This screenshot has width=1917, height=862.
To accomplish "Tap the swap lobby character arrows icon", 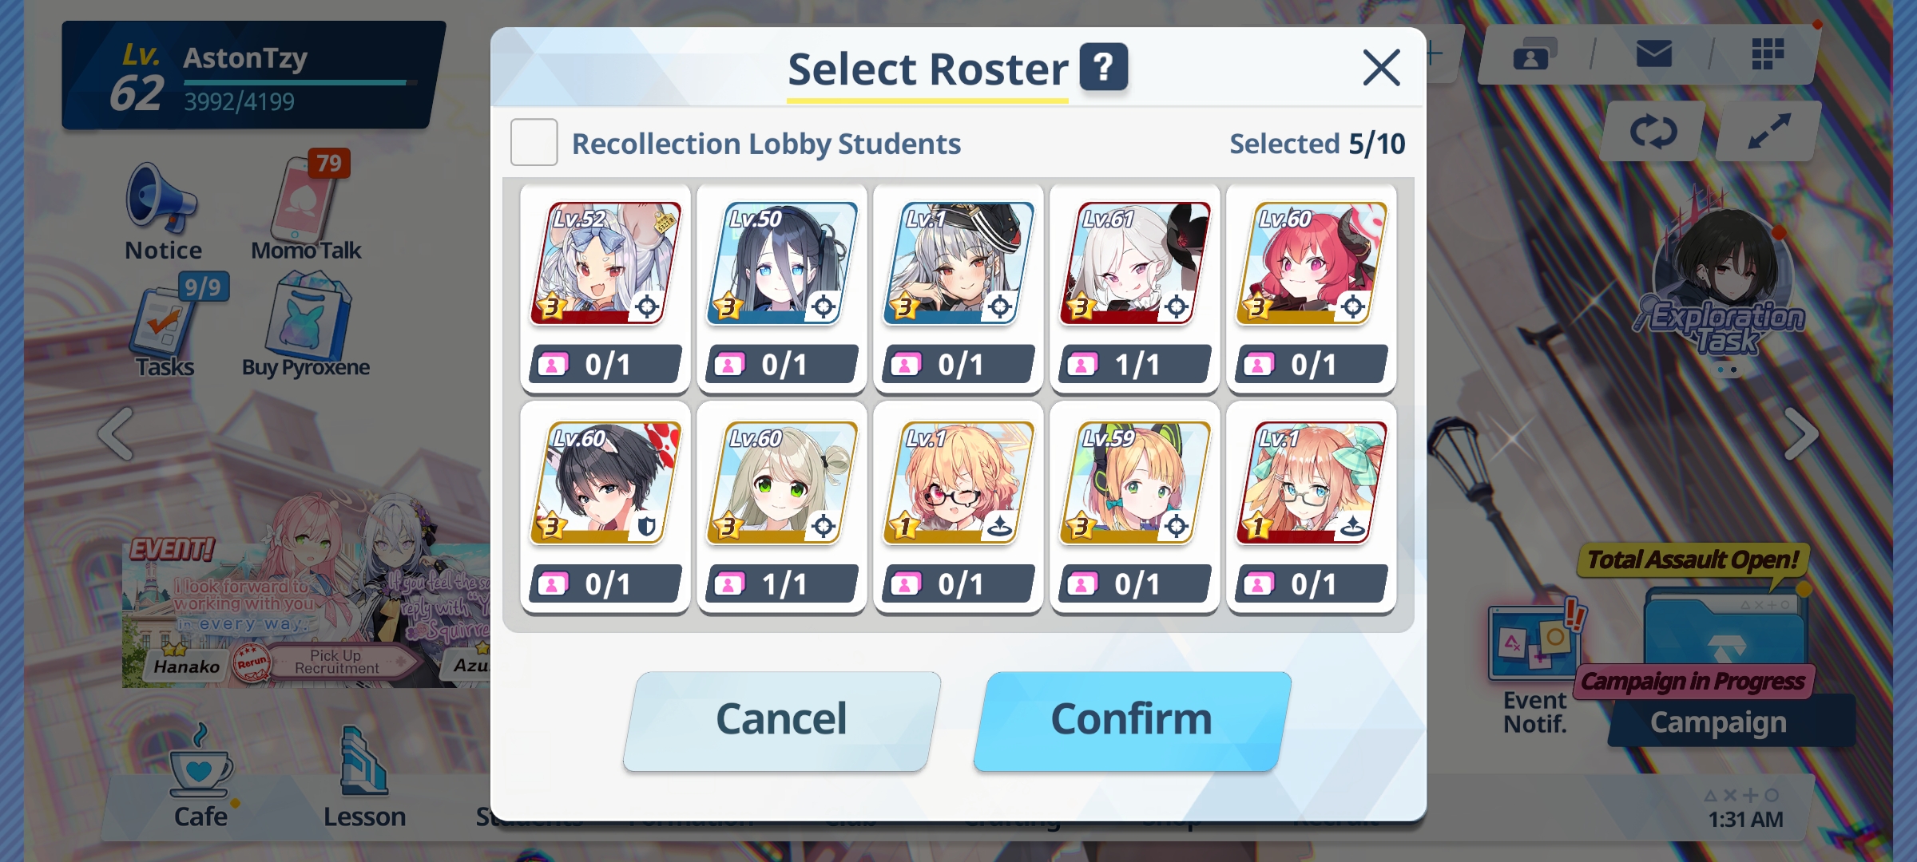I will [1653, 132].
